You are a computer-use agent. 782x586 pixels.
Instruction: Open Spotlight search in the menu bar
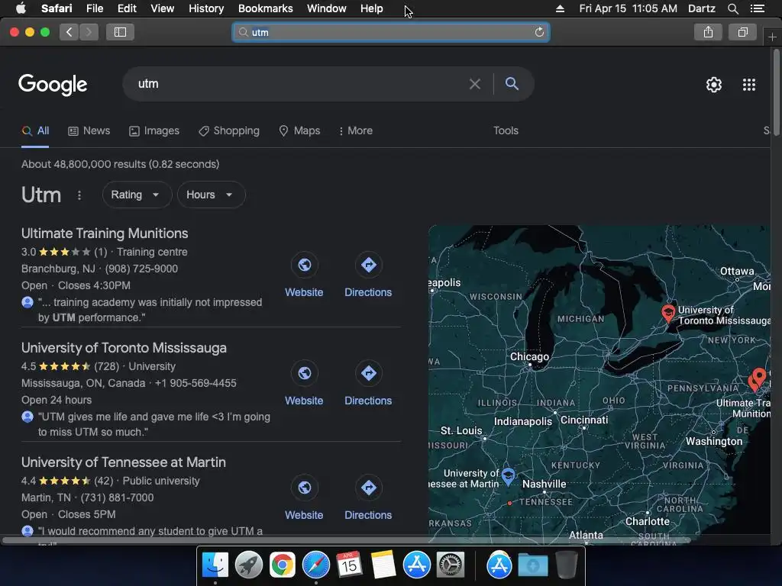(732, 8)
